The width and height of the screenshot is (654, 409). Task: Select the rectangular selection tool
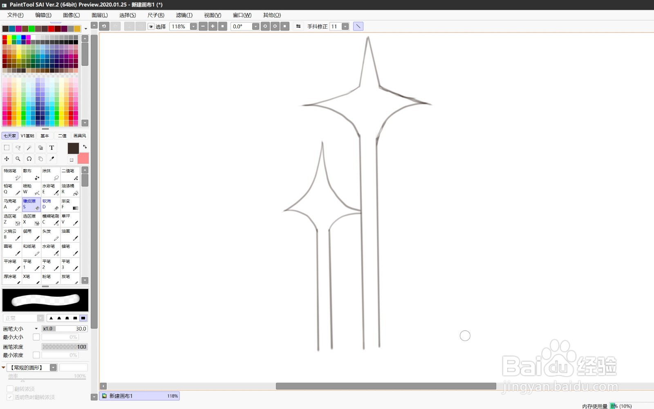click(7, 148)
